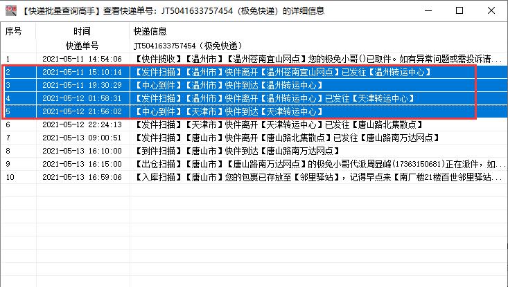Click timestamp 2021-05-12 22:24:13
The image size is (508, 287).
pos(82,124)
